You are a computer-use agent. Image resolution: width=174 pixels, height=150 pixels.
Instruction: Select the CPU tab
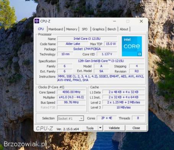[x=41, y=29]
